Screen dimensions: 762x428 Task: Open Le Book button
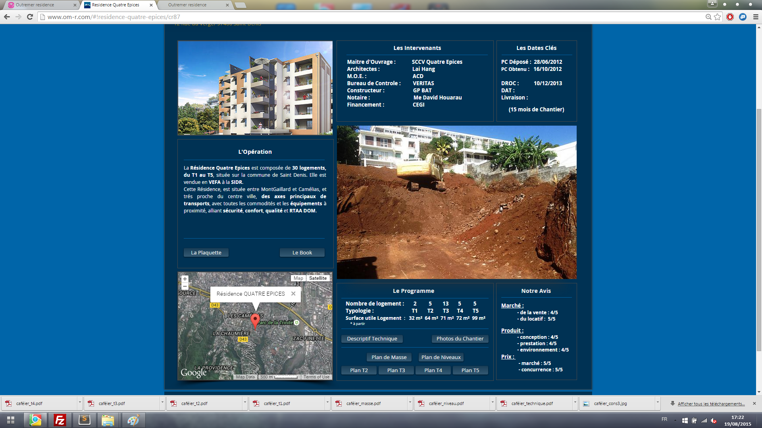pyautogui.click(x=302, y=252)
